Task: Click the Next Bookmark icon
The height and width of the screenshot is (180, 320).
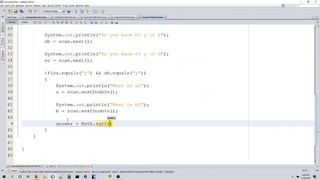Action: click(81, 22)
